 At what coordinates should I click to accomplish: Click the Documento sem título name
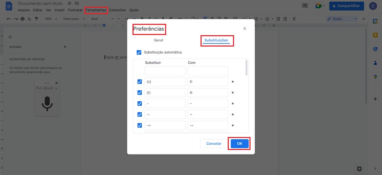point(40,3)
